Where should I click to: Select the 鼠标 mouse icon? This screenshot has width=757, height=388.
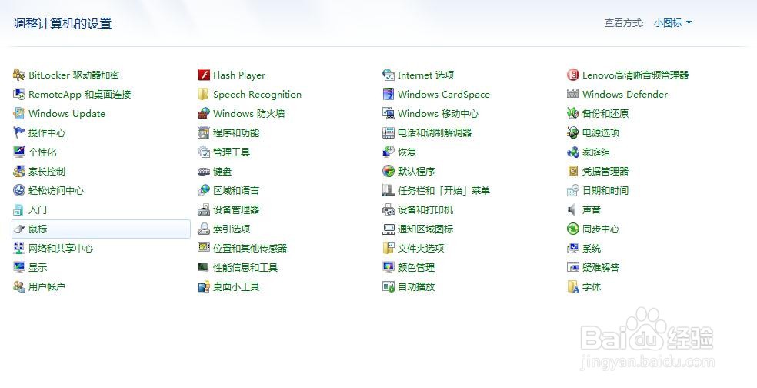(18, 229)
